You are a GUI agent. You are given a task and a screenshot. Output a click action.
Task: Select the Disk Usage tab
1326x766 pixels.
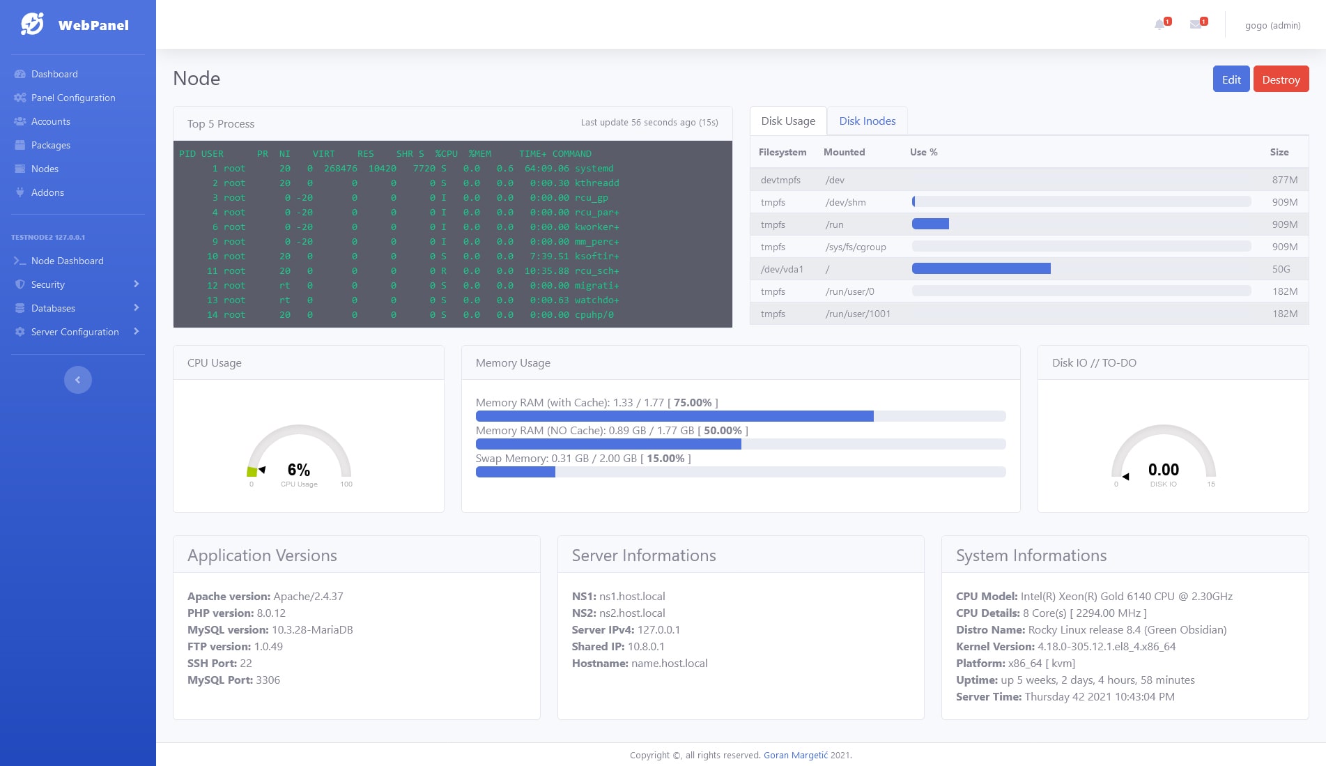[788, 121]
